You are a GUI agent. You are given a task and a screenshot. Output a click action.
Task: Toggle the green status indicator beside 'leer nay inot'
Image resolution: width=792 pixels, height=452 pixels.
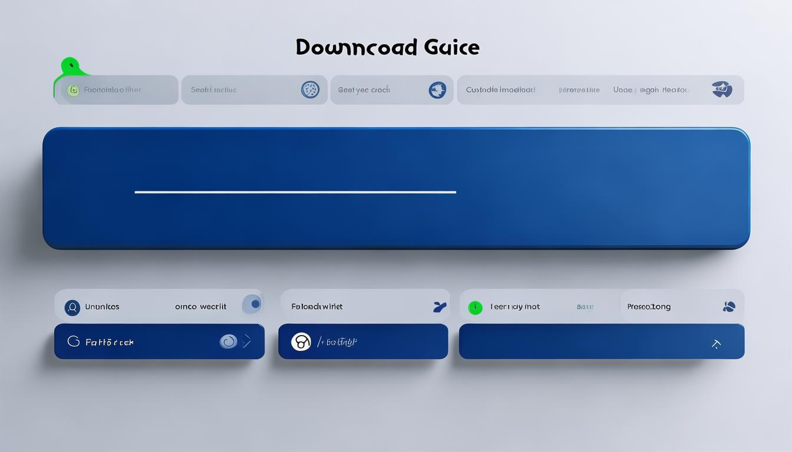[475, 307]
